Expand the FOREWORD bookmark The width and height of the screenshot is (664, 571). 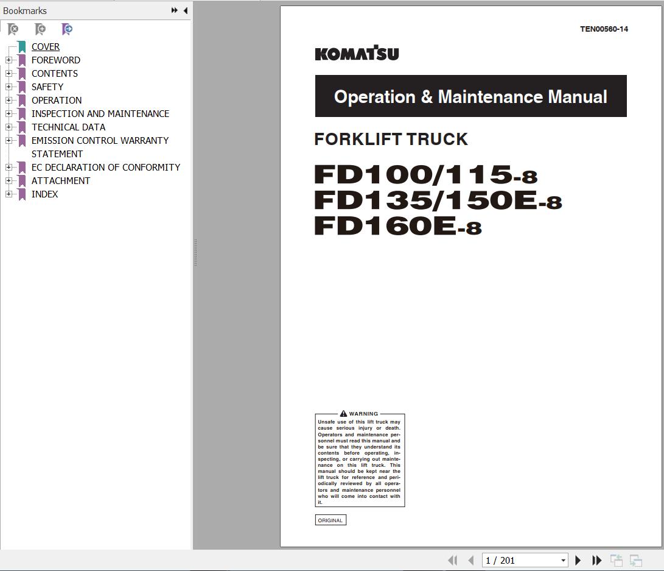(9, 60)
